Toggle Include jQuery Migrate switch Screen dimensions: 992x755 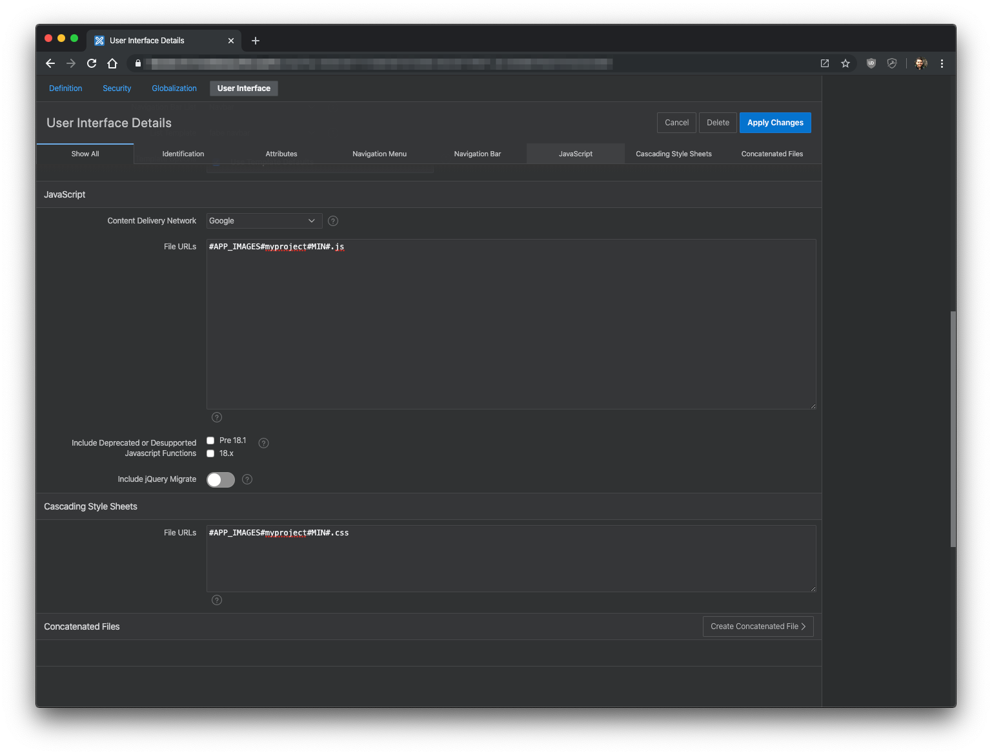(221, 480)
